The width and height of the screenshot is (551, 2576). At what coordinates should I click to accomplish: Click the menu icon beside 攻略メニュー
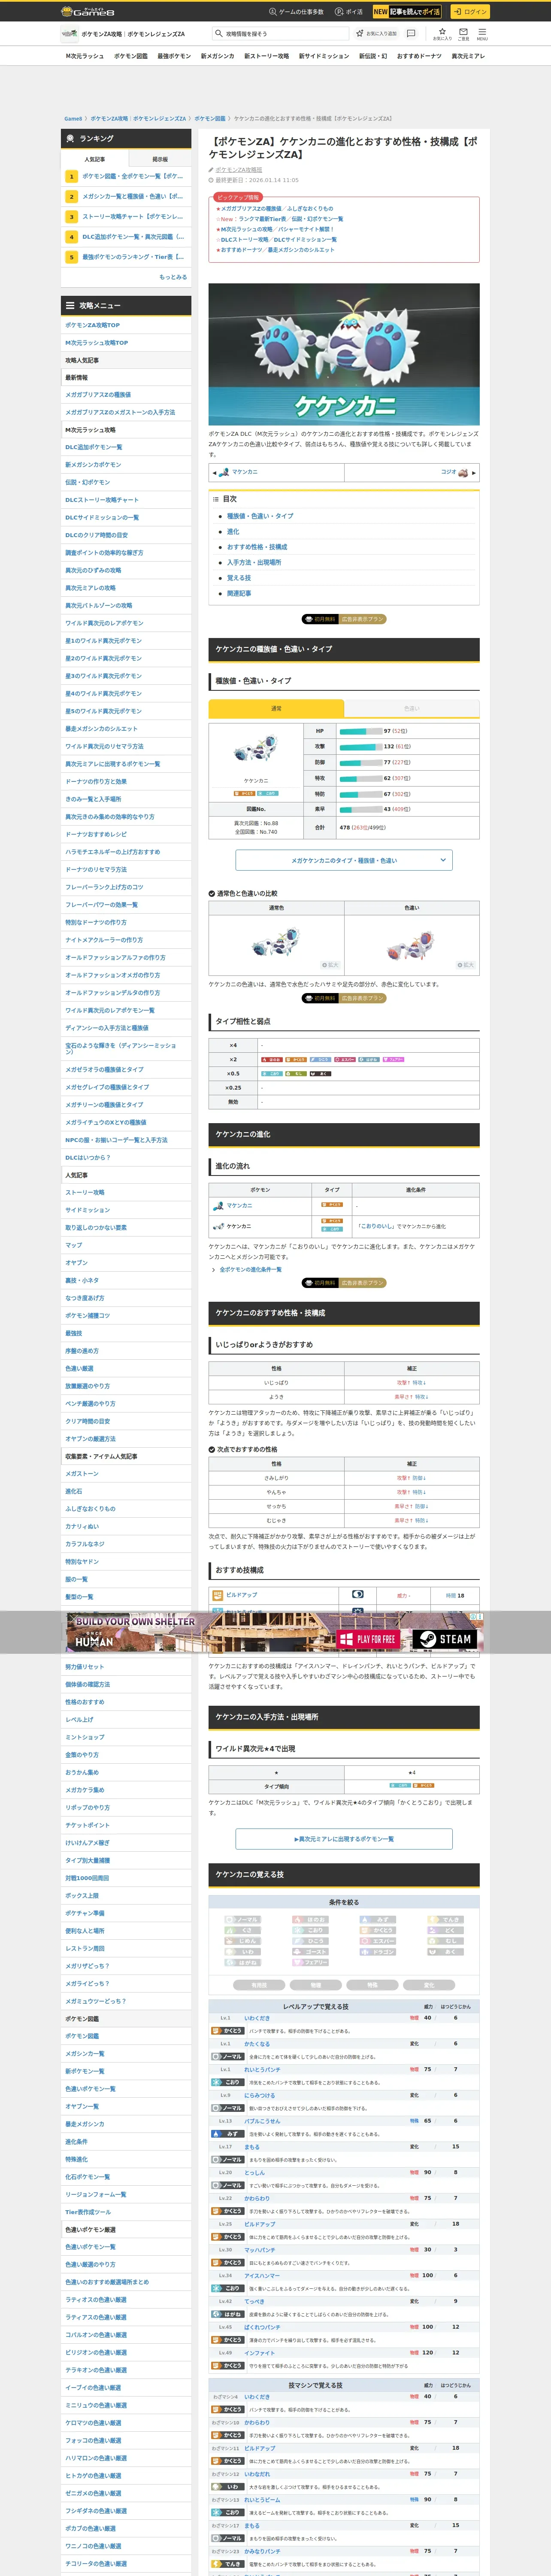[x=70, y=305]
